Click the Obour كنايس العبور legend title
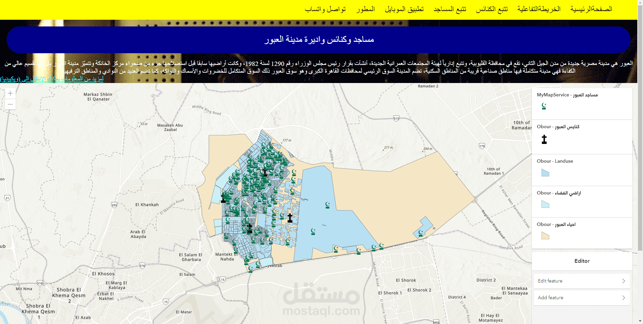Image resolution: width=643 pixels, height=324 pixels. 558,127
